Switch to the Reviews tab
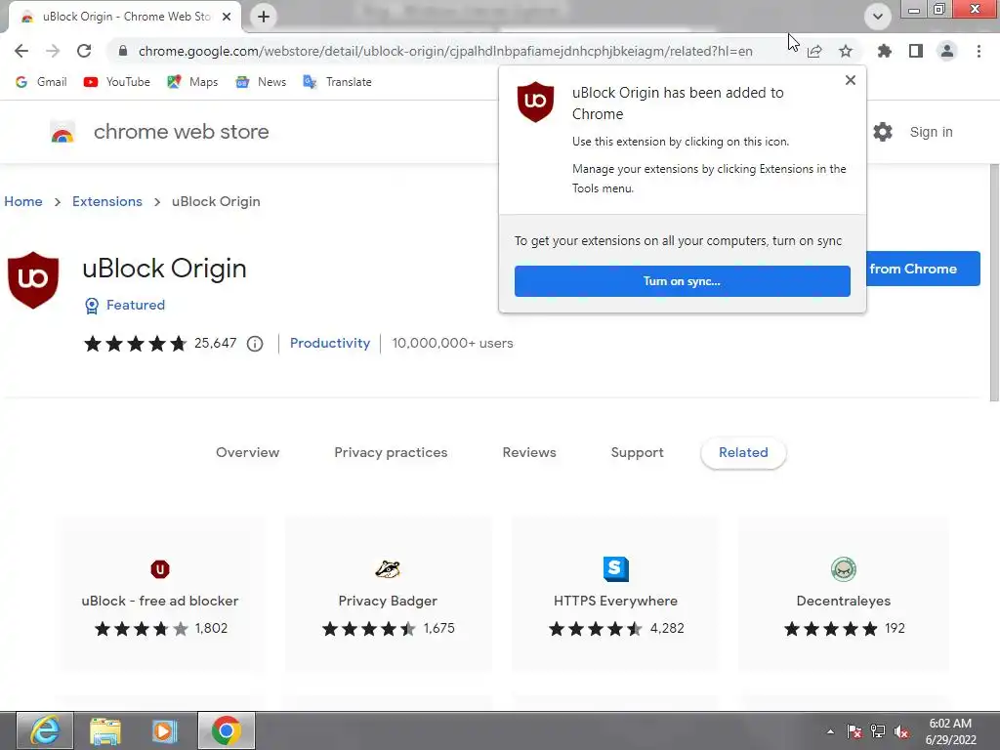This screenshot has height=750, width=1000. point(529,453)
